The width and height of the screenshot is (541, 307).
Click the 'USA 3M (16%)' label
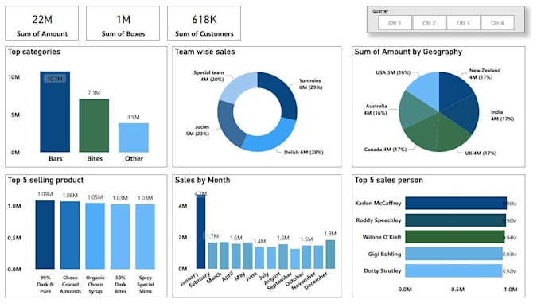(393, 72)
